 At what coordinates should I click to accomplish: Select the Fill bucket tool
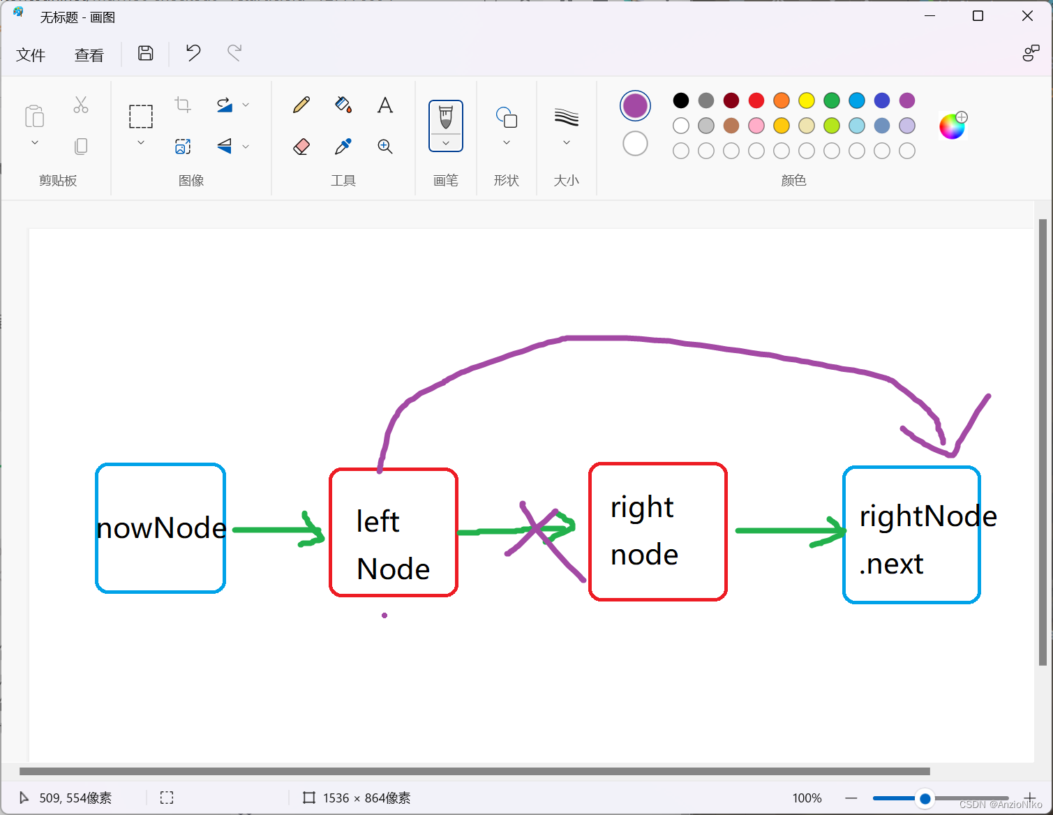point(343,105)
